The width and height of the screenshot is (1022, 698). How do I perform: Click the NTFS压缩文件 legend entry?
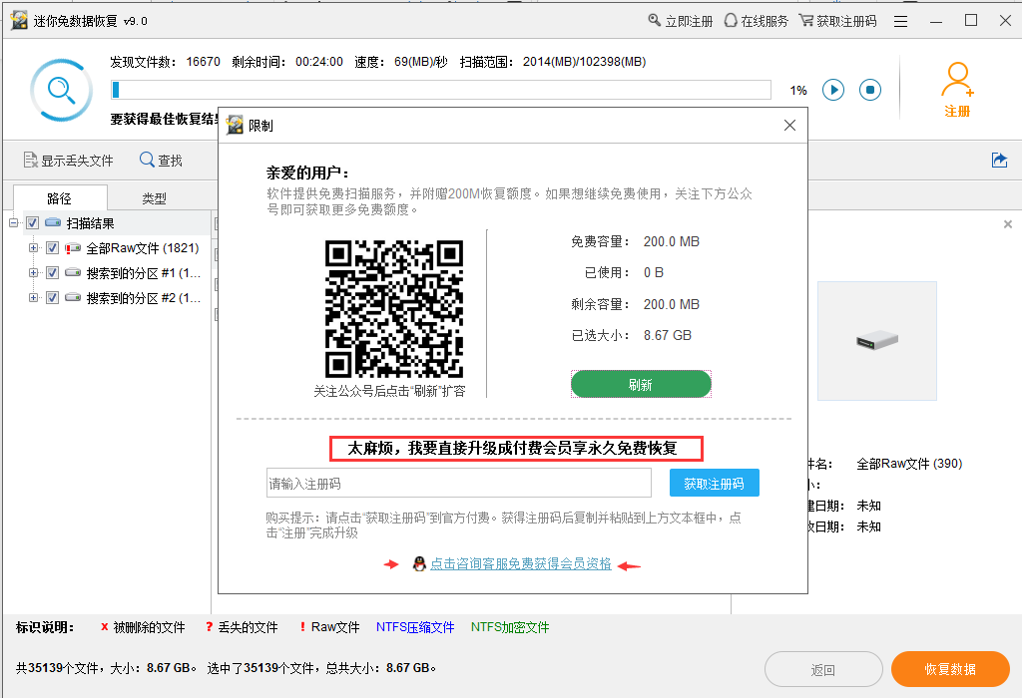pos(415,627)
